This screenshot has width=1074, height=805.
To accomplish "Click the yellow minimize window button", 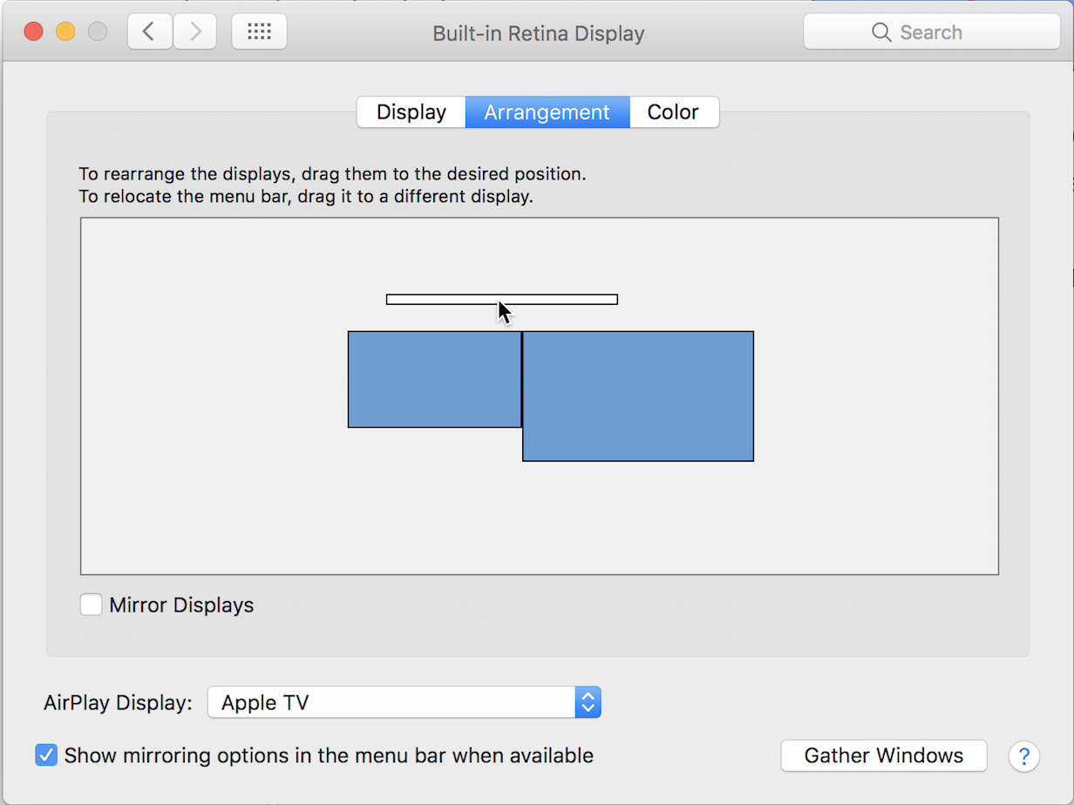I will click(65, 32).
